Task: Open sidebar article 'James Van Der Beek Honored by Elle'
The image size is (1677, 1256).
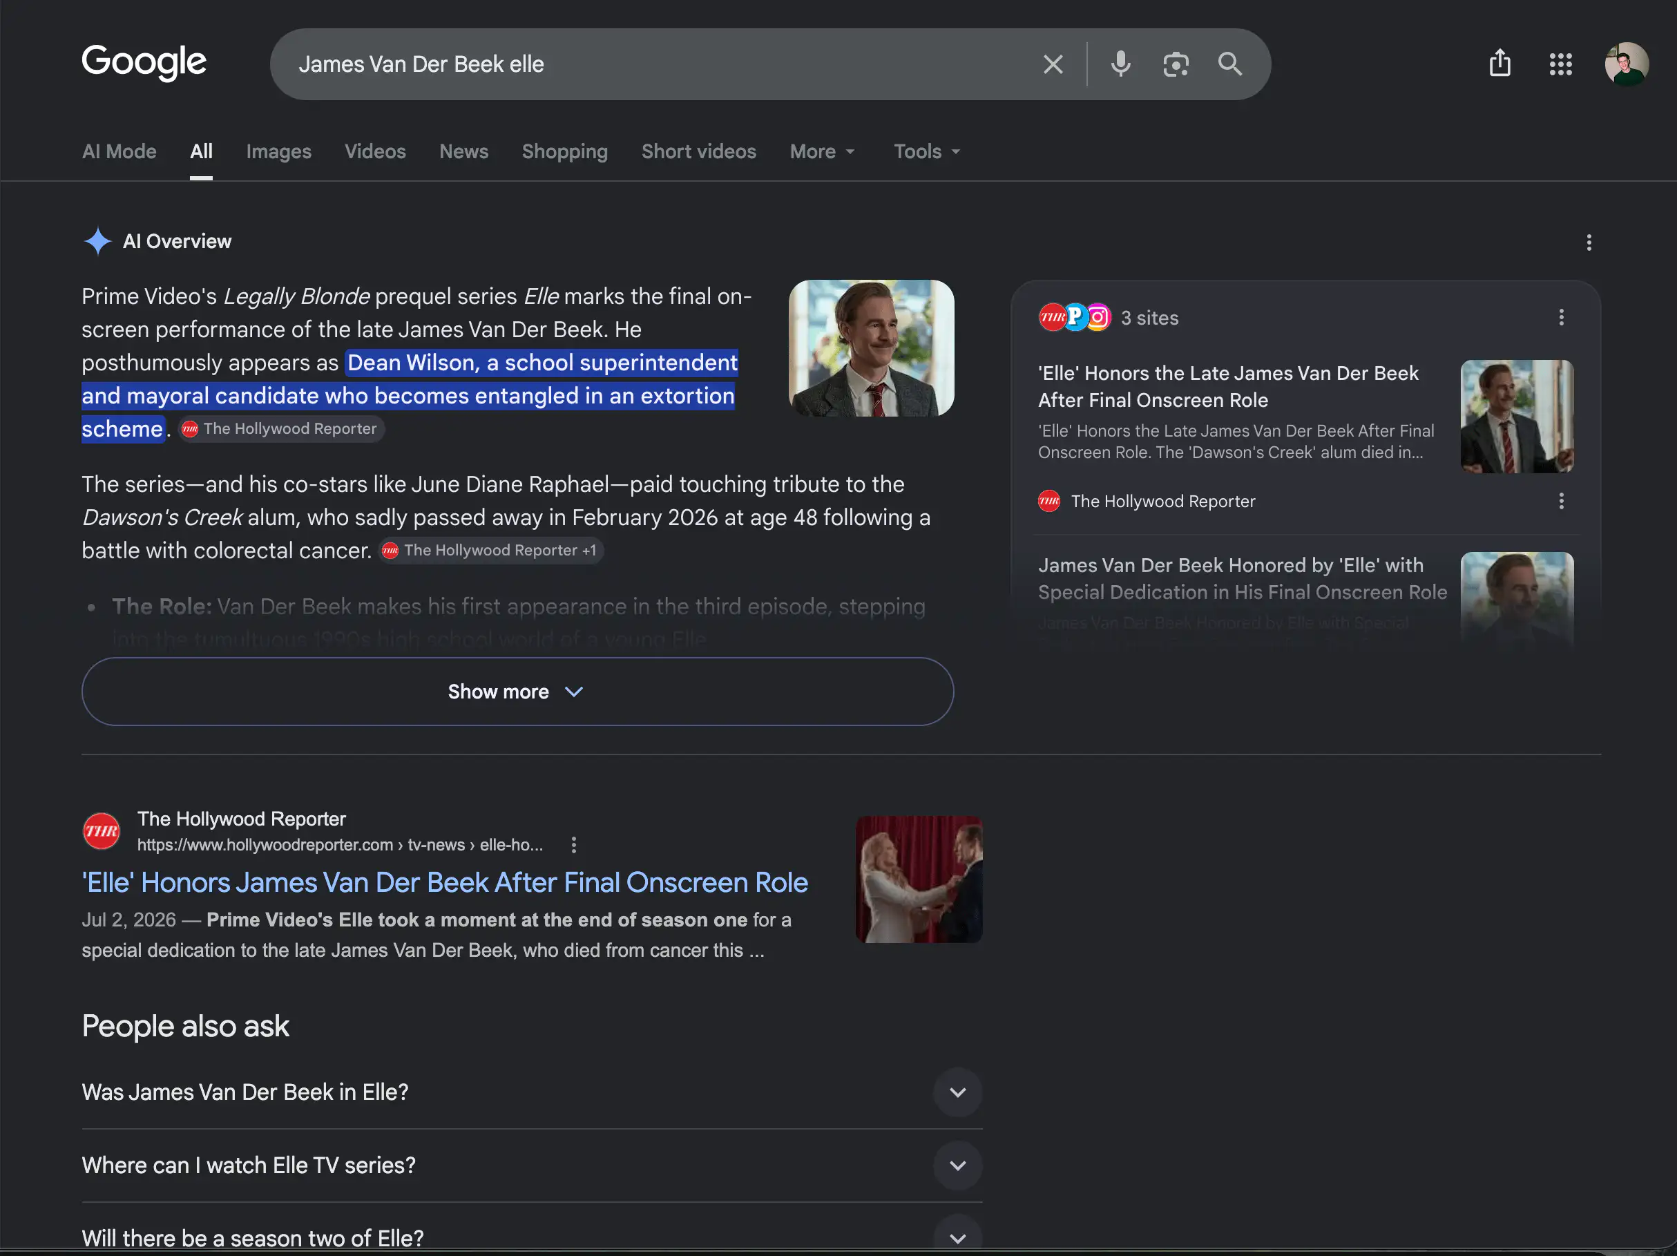Action: [1242, 579]
